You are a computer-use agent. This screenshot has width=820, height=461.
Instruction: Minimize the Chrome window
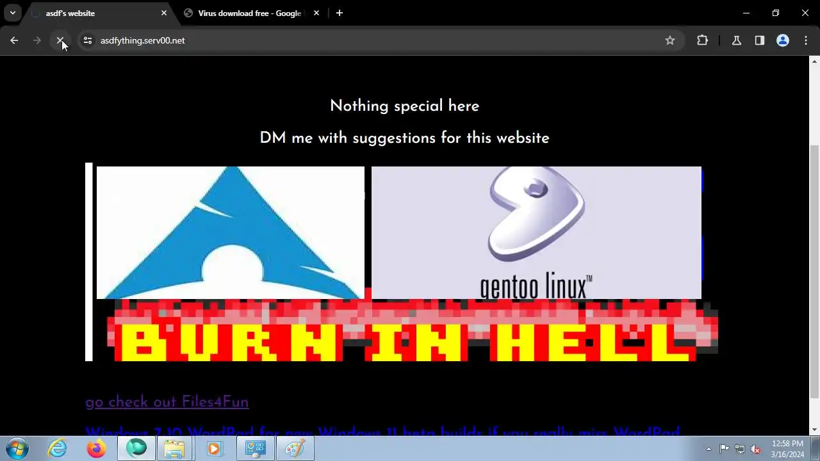click(x=746, y=13)
